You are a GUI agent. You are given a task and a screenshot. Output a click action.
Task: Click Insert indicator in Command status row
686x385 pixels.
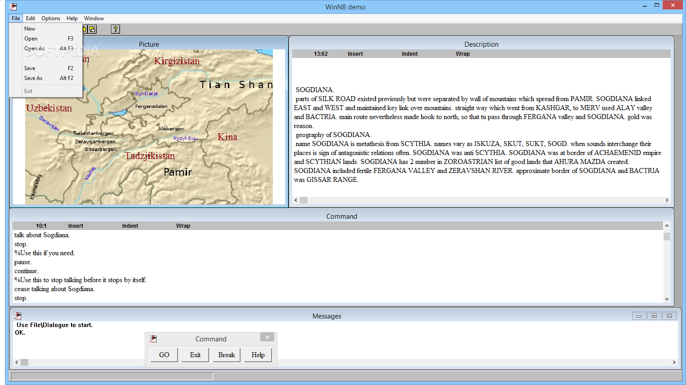tap(76, 226)
